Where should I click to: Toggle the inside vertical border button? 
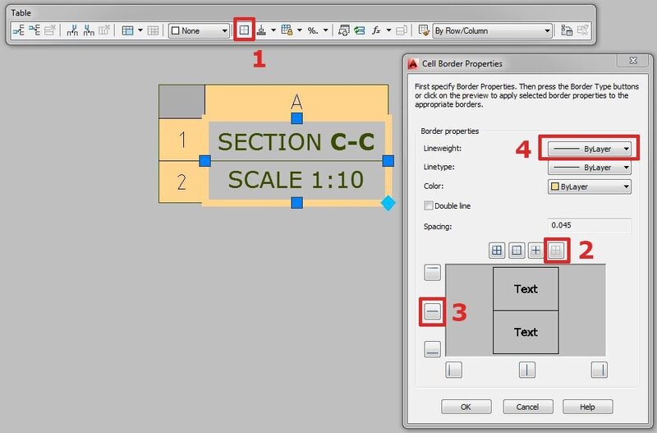coord(526,370)
